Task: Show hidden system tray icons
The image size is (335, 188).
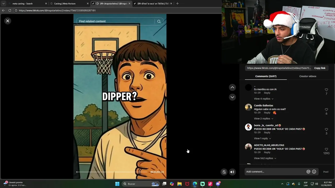Action: click(282, 184)
